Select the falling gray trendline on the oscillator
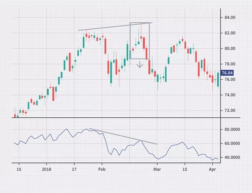Viewport: 252px width, 193px height. point(123,136)
